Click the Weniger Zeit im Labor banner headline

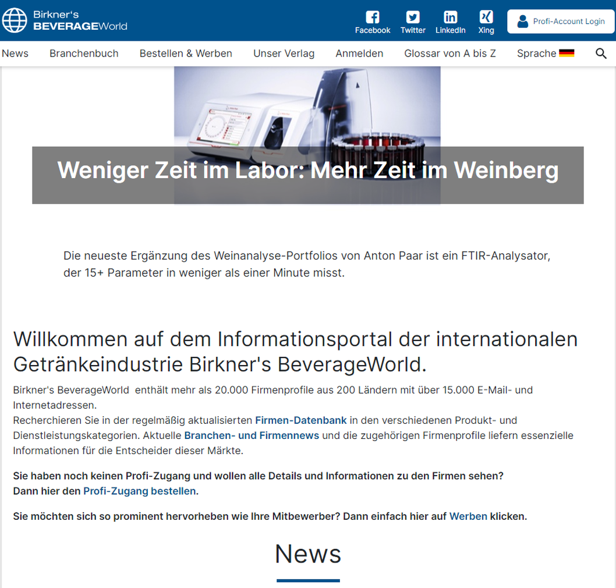click(x=308, y=171)
